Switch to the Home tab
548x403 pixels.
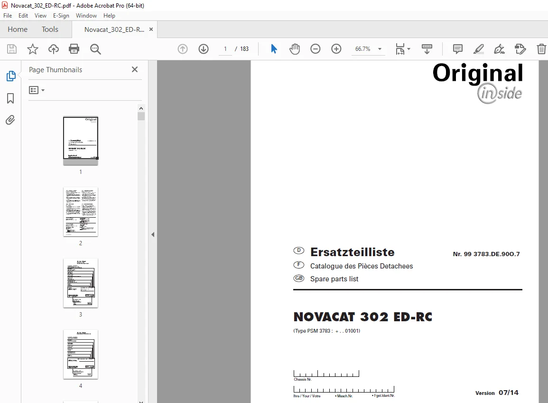coord(18,29)
